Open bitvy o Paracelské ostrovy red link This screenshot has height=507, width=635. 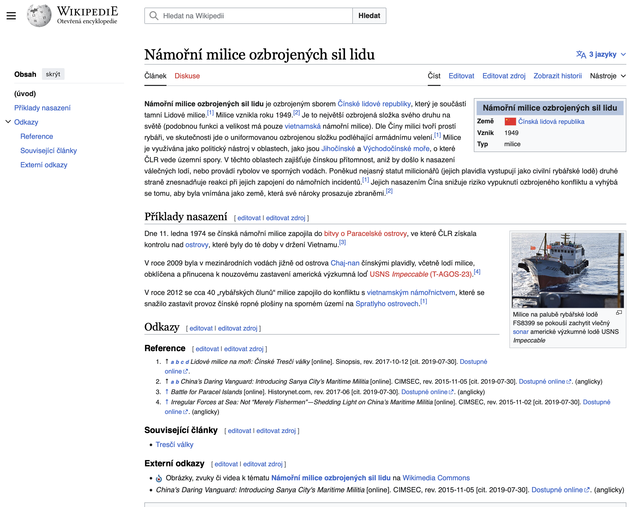365,234
